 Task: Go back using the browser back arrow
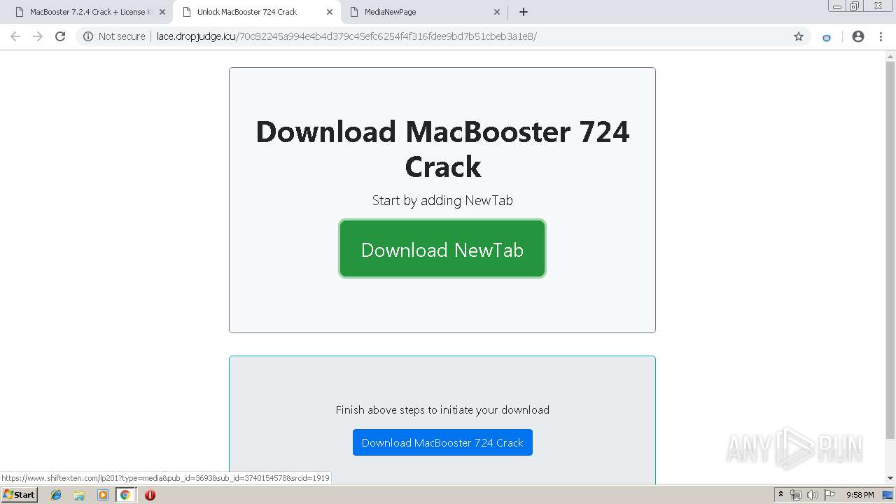[15, 36]
